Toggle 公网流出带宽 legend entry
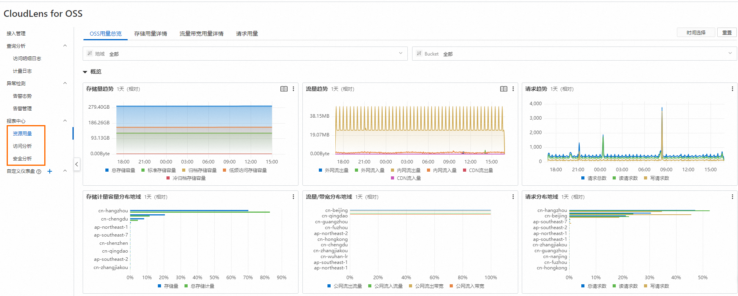 pyautogui.click(x=426, y=286)
